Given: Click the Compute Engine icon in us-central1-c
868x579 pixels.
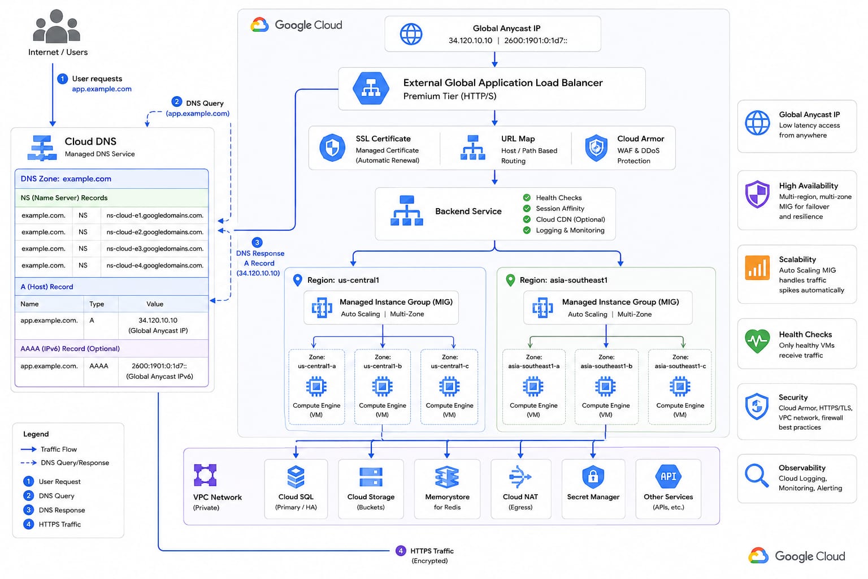Looking at the screenshot, I should click(449, 387).
